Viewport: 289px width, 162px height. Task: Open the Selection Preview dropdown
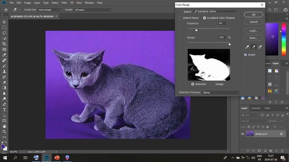pyautogui.click(x=221, y=93)
